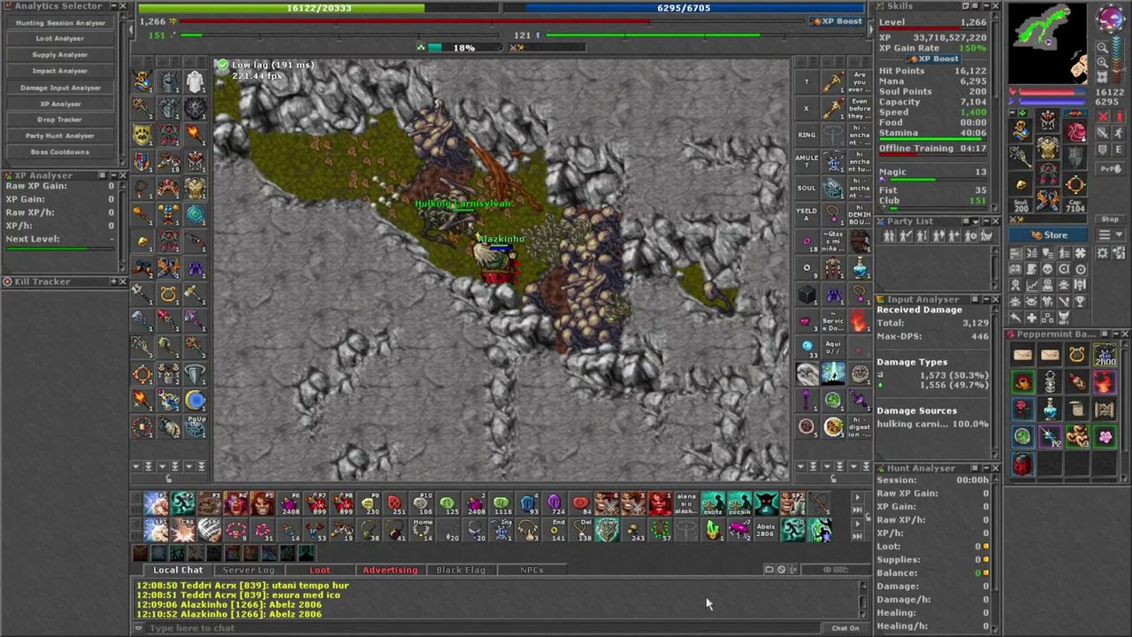Click the compass rose orb beside the minimap
Screen dimensions: 1132x637
click(1111, 19)
